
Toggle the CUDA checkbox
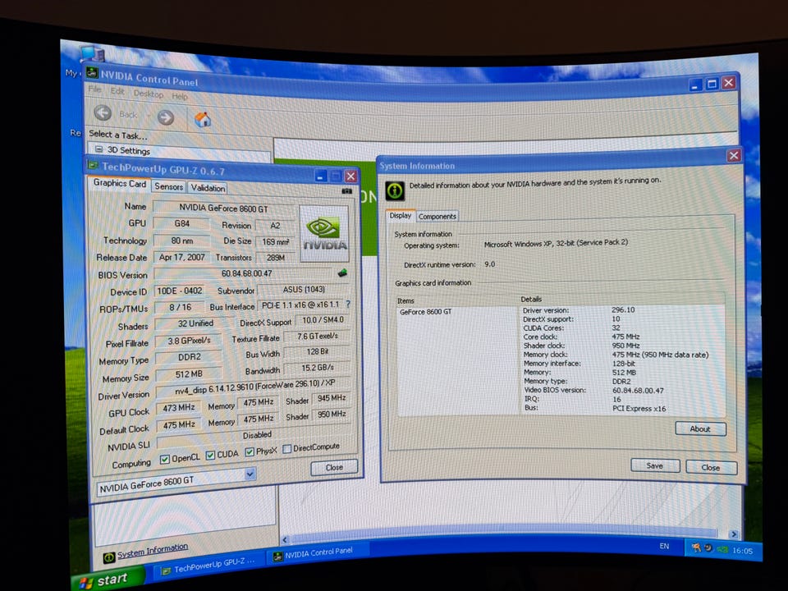[x=210, y=455]
